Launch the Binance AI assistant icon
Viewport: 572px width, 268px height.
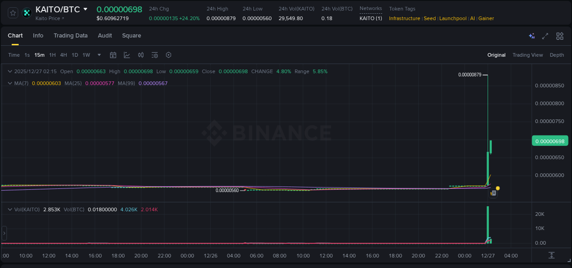tap(531, 36)
